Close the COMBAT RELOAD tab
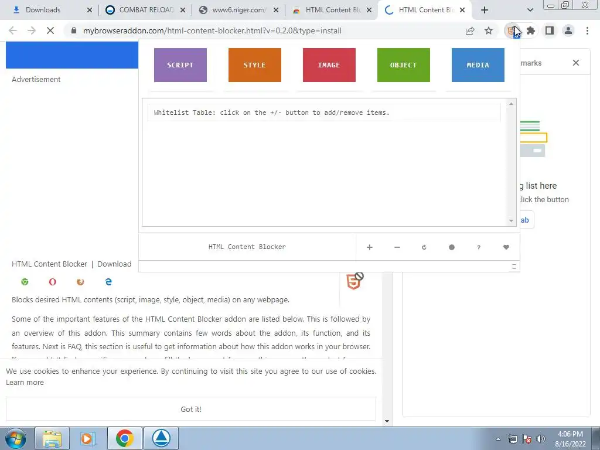This screenshot has width=600, height=450. tap(183, 10)
